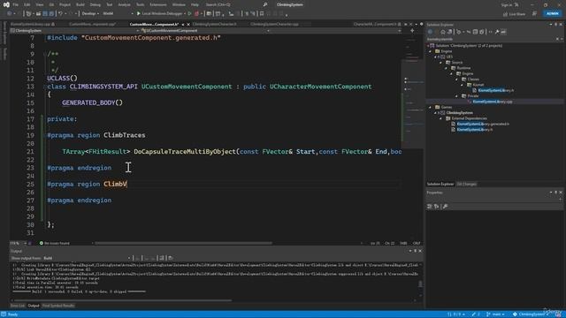Viewport: 566px width, 318px height.
Task: Click the Home icon in Solution Explorer toolbar
Action: point(443,32)
